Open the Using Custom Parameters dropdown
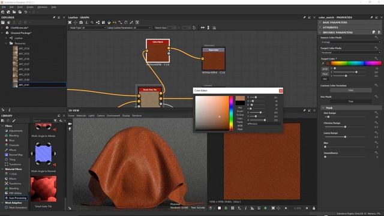 (129, 28)
